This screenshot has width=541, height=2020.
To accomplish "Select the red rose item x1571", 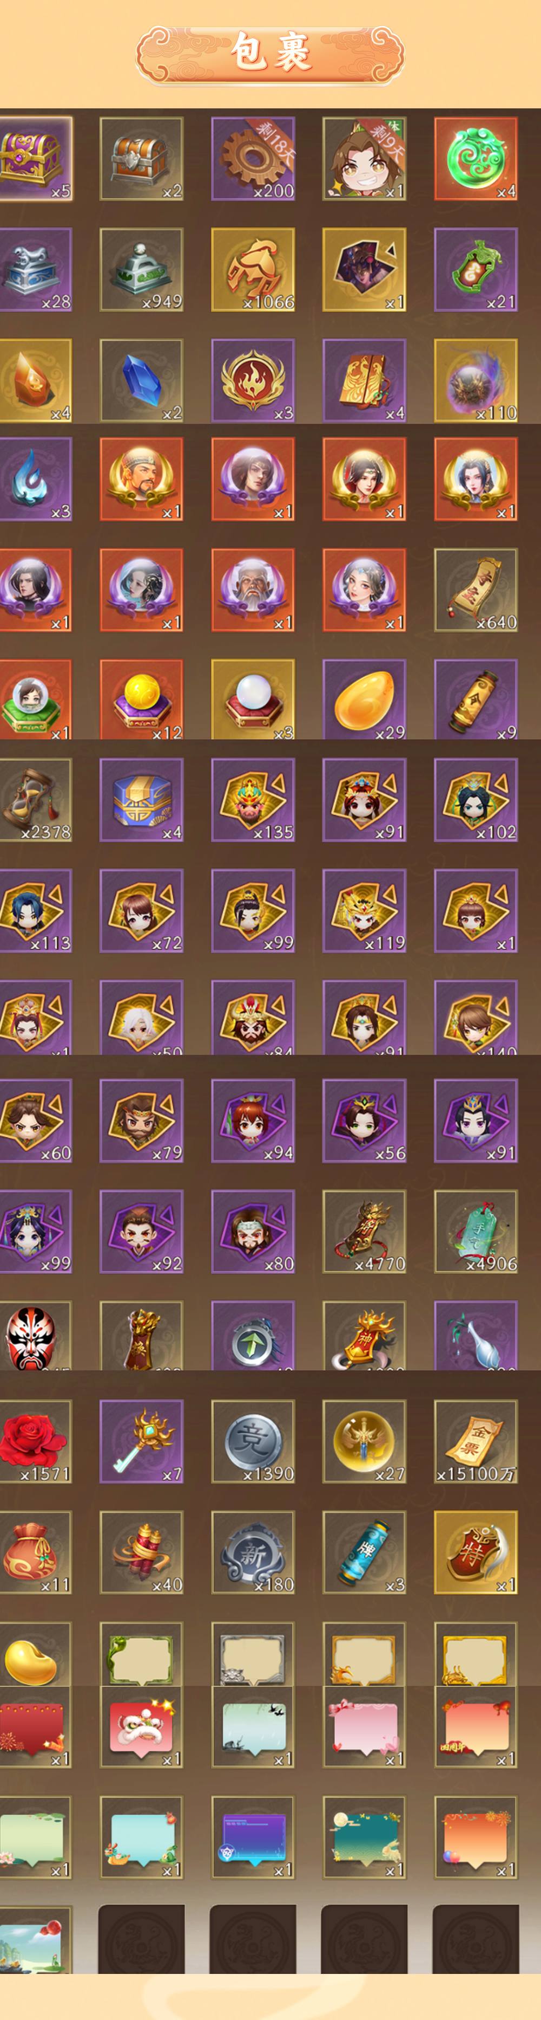I will pos(35,1441).
